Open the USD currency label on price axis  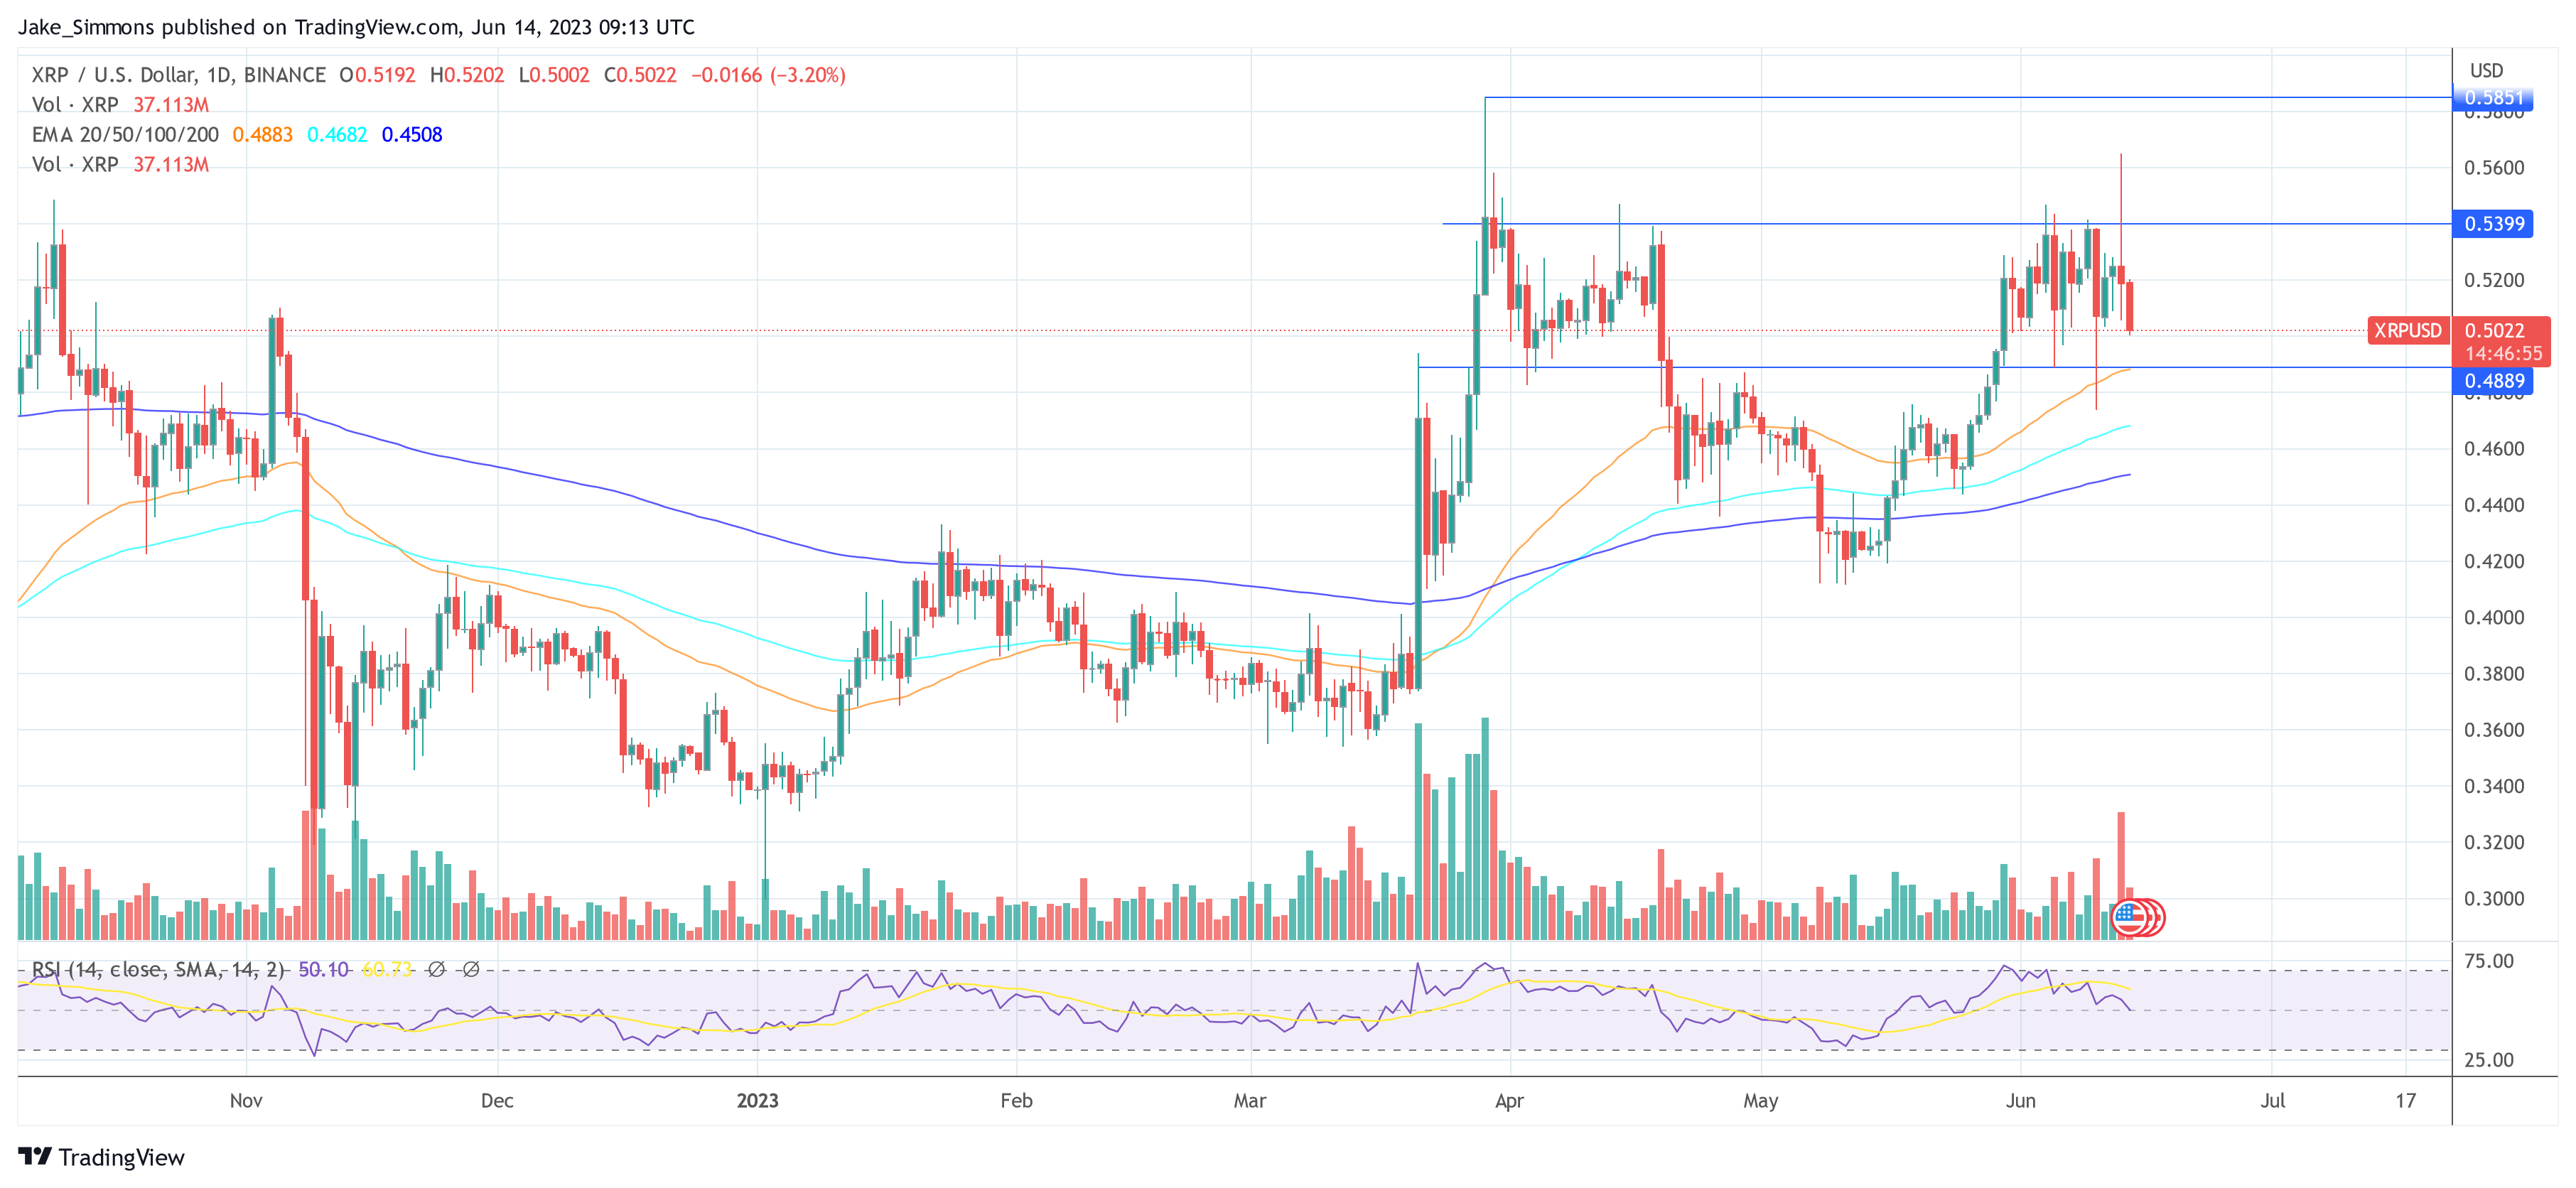pos(2486,71)
